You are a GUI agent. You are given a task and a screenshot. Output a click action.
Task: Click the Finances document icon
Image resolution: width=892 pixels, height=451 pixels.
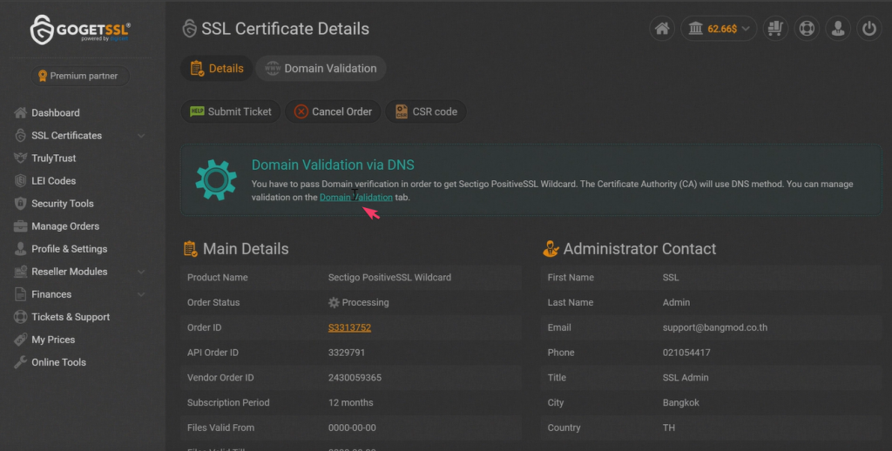tap(21, 294)
